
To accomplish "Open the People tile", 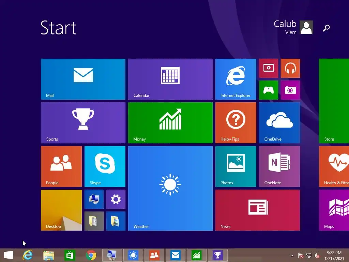I will coord(61,166).
